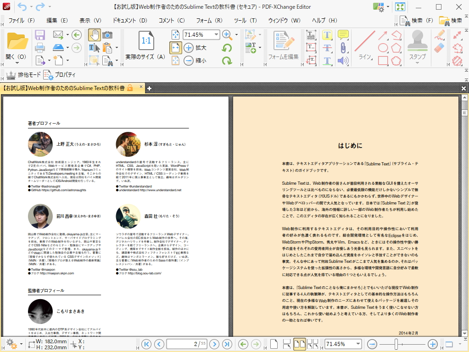The height and width of the screenshot is (352, 469).
Task: Open the ツール menu
Action: [245, 20]
